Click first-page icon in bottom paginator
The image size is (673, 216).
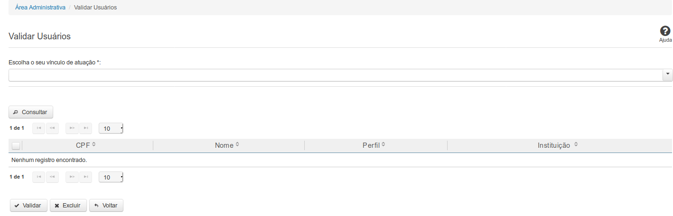[38, 177]
